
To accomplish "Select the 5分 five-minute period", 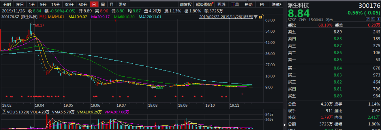I will click(x=43, y=4).
